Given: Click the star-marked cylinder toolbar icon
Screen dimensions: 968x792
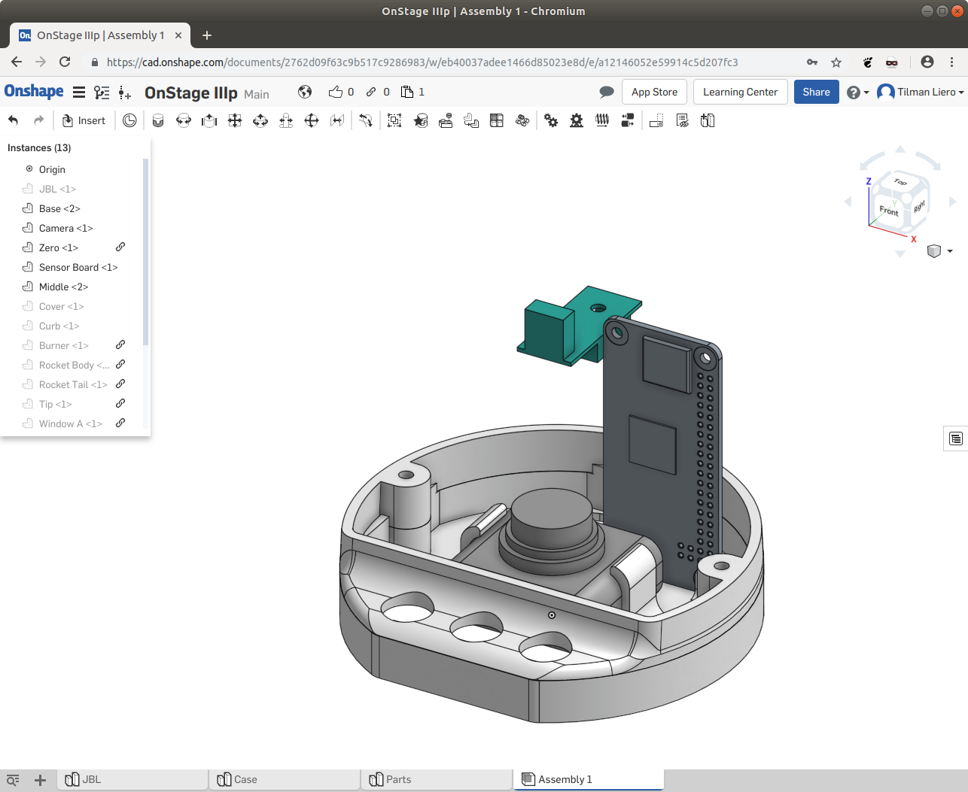Looking at the screenshot, I should [421, 120].
